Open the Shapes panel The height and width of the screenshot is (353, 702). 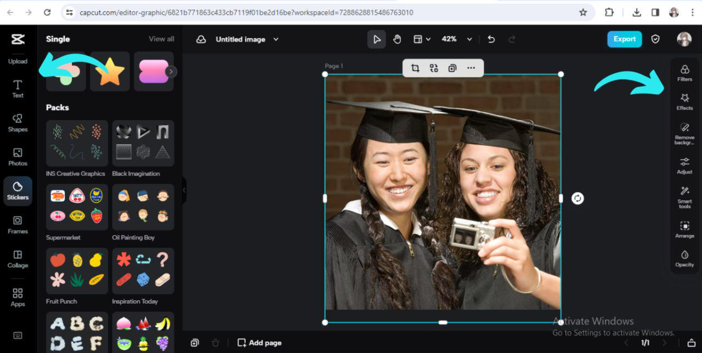point(18,123)
